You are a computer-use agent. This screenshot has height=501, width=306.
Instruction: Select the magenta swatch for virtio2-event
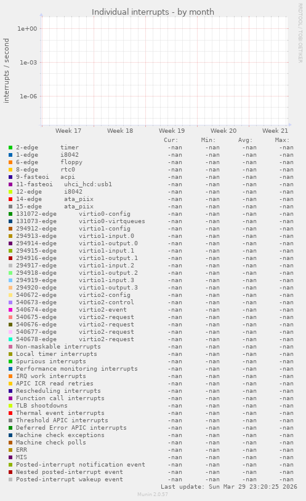pos(10,310)
